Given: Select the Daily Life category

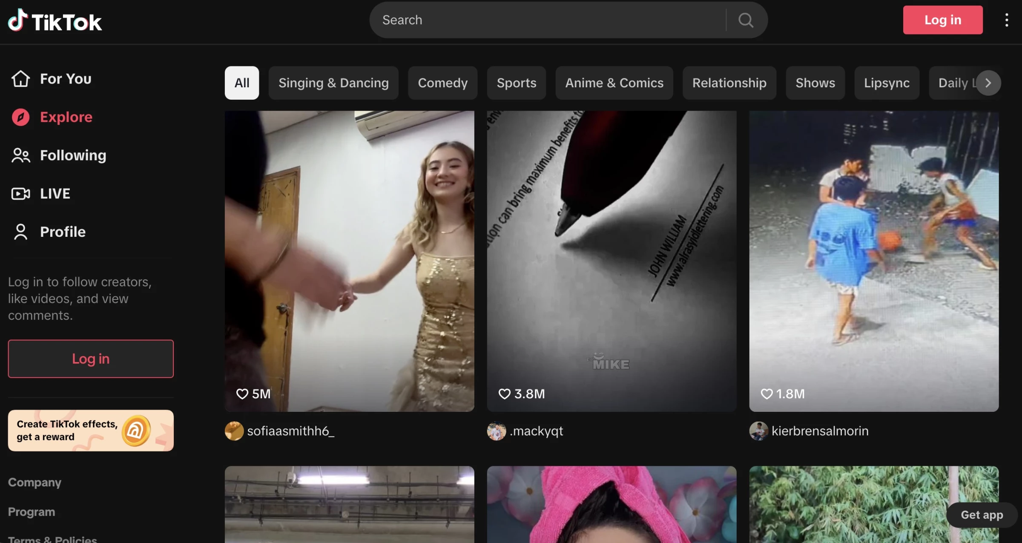Looking at the screenshot, I should (x=954, y=83).
